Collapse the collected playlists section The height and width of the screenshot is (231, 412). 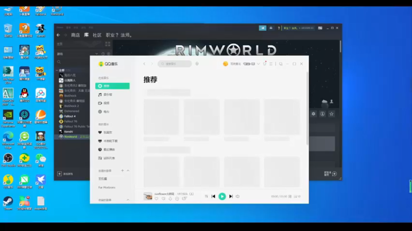tap(128, 200)
